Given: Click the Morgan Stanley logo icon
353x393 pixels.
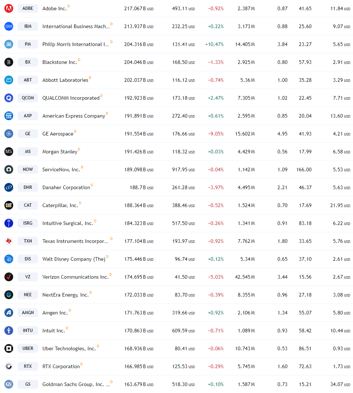Looking at the screenshot, I should point(9,152).
